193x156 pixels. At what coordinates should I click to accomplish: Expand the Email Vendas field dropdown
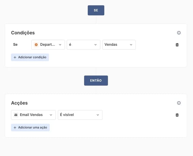[x=33, y=115]
